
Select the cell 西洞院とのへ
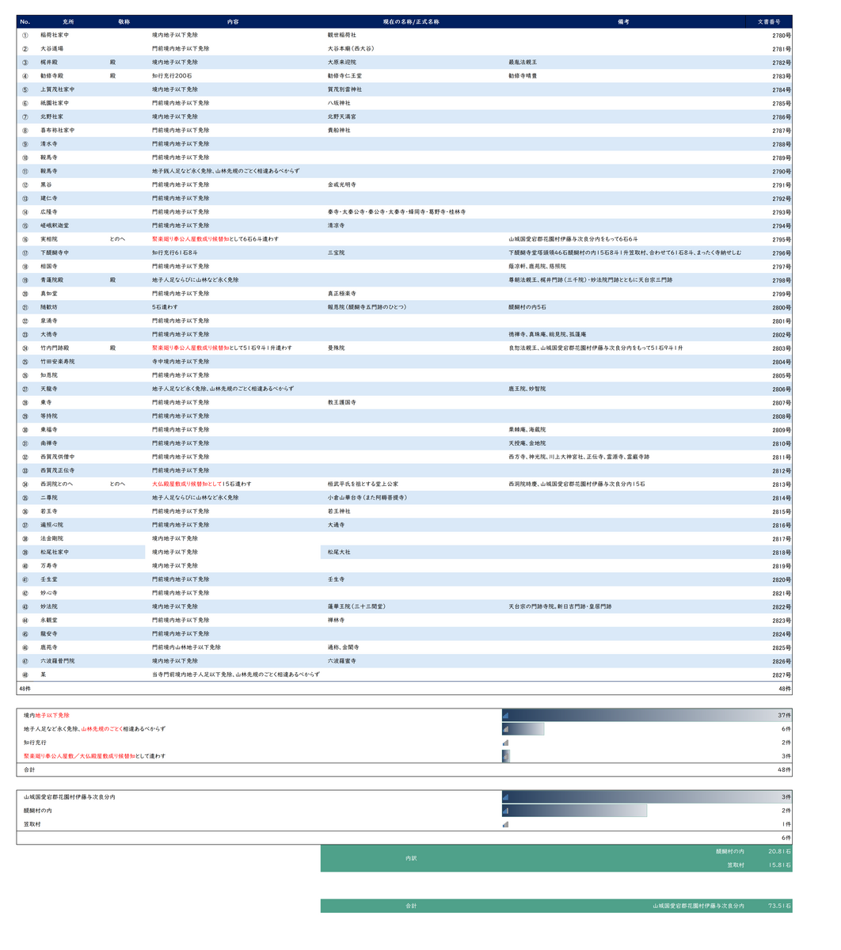click(x=56, y=484)
